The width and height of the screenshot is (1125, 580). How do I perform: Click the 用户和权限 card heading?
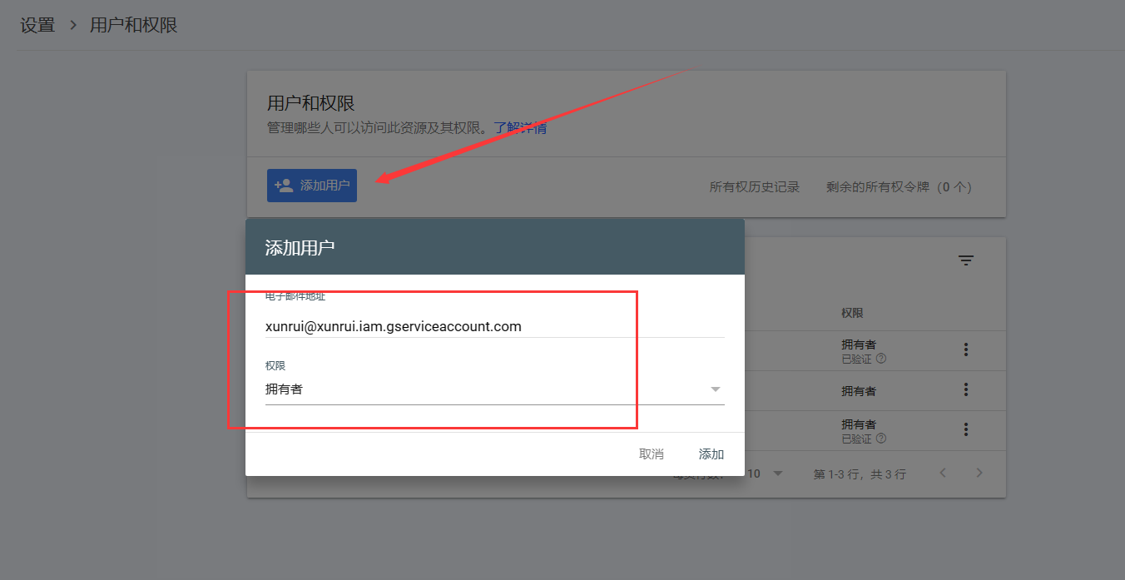click(311, 103)
